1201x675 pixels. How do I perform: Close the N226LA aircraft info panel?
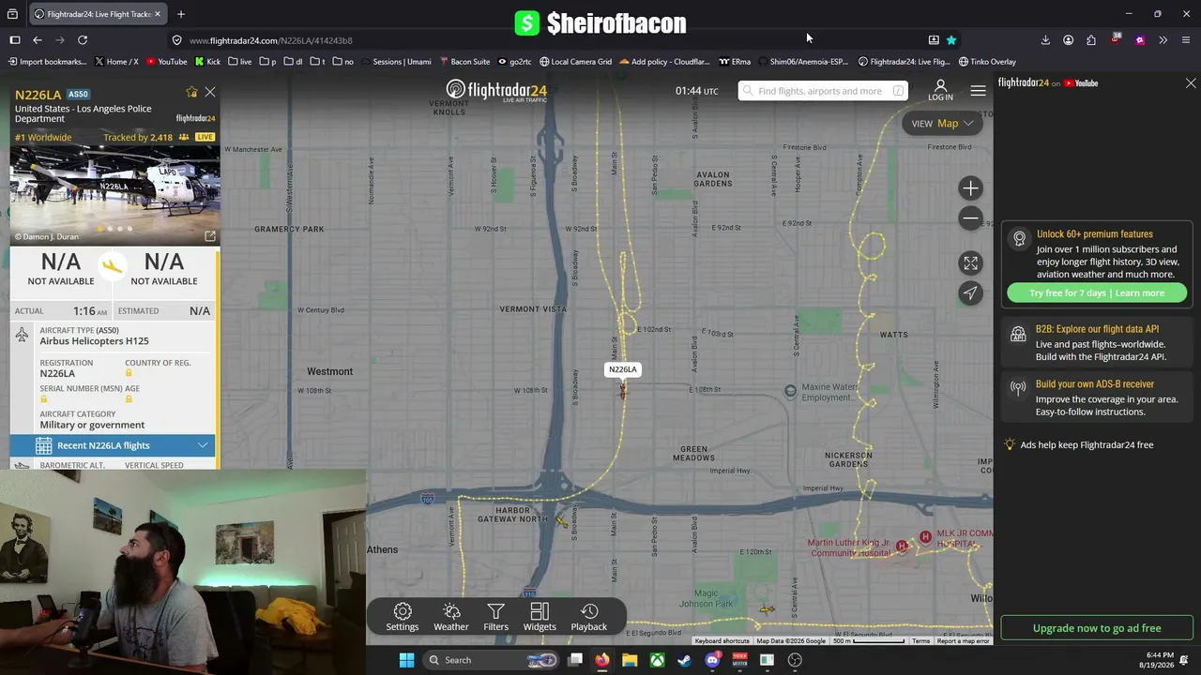tap(210, 92)
